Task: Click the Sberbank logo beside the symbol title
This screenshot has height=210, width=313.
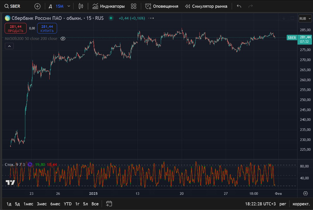Action: [7, 18]
